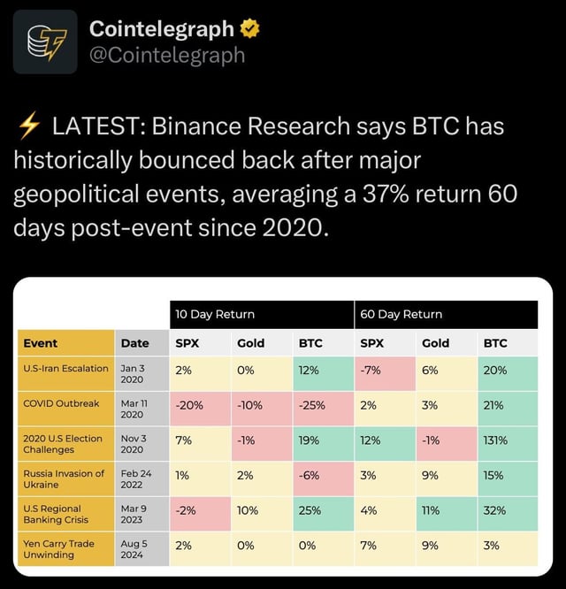Image resolution: width=566 pixels, height=589 pixels.
Task: Select the green 131% BTC cell
Action: 508,444
